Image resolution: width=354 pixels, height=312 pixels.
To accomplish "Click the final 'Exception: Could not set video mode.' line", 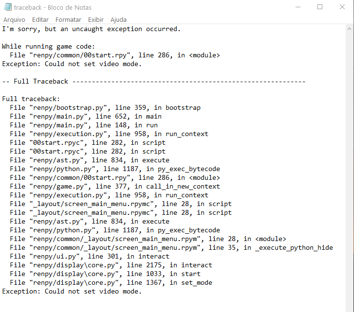I will click(x=72, y=292).
